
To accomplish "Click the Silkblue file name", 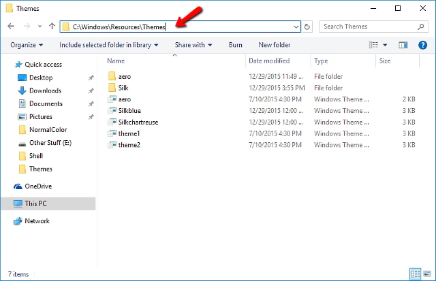I will [x=129, y=110].
